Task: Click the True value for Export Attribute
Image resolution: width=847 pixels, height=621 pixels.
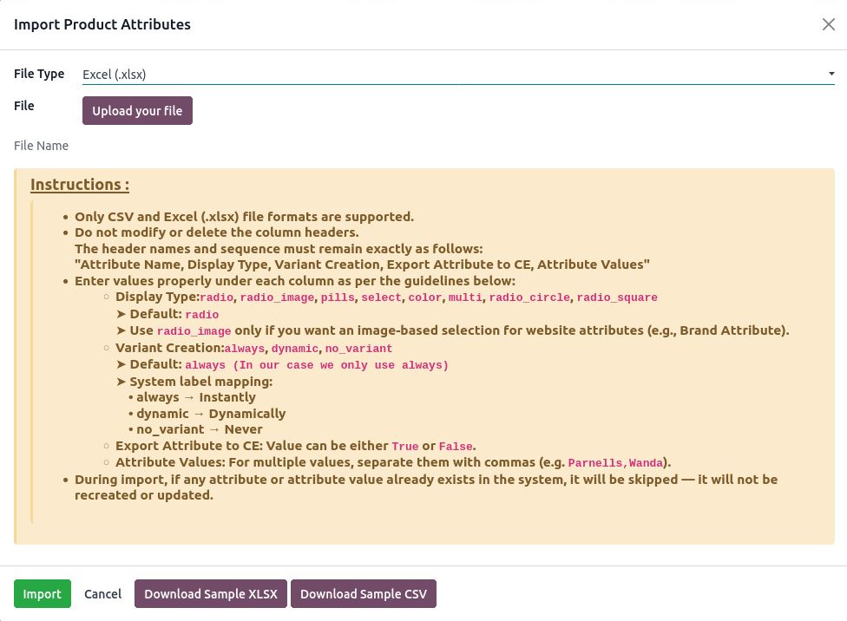Action: point(405,447)
